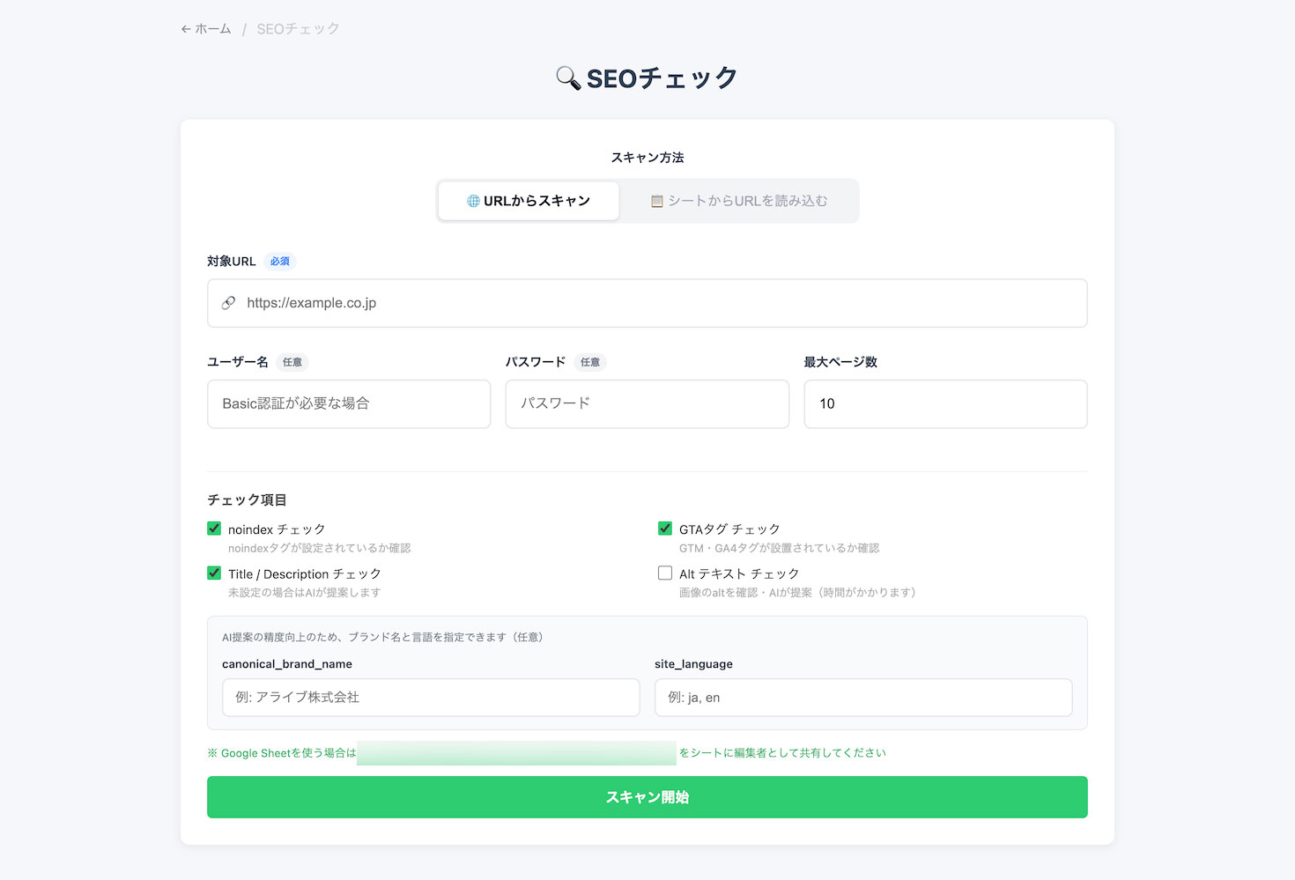Image resolution: width=1295 pixels, height=880 pixels.
Task: Click the 最大ページ数 field showing 10
Action: [x=946, y=404]
